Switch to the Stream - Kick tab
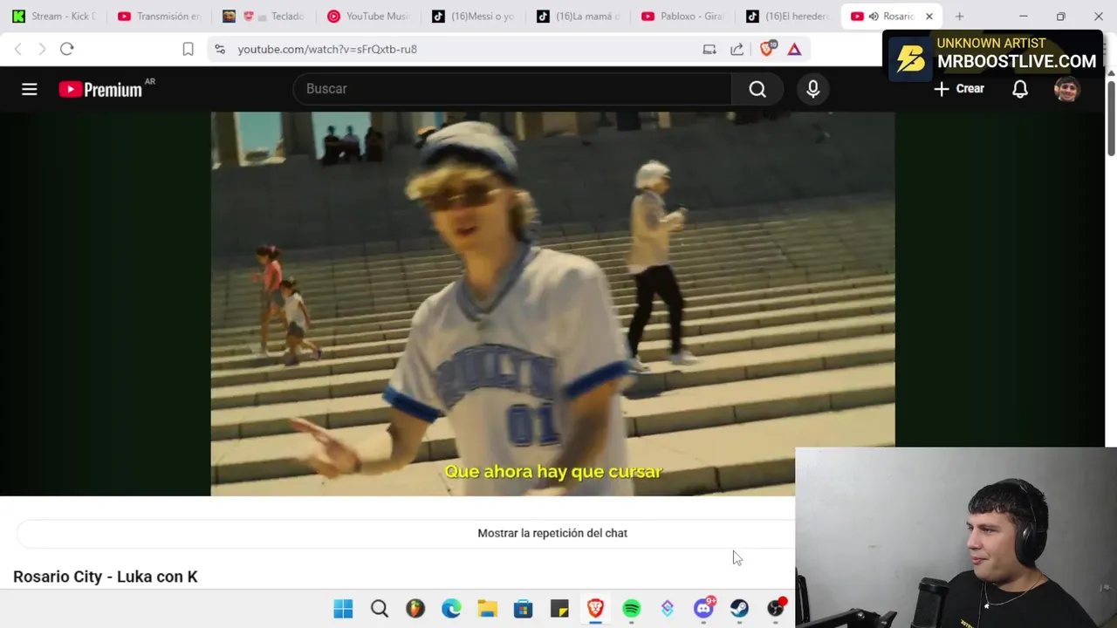 pyautogui.click(x=54, y=16)
